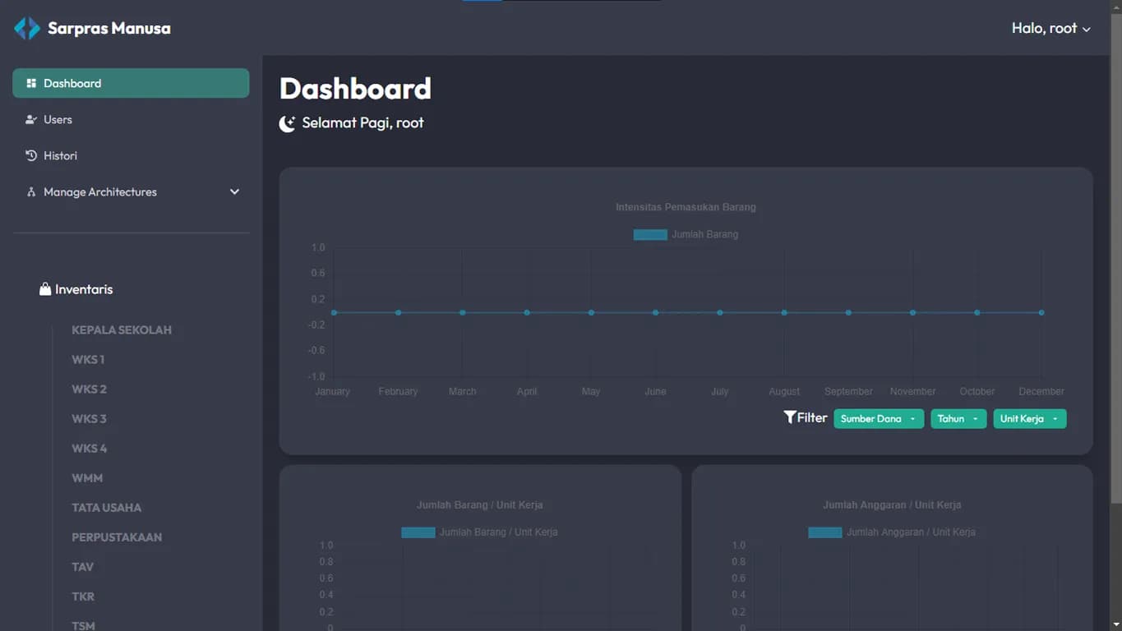Click the Sarpras Manusa logo icon

click(x=26, y=29)
